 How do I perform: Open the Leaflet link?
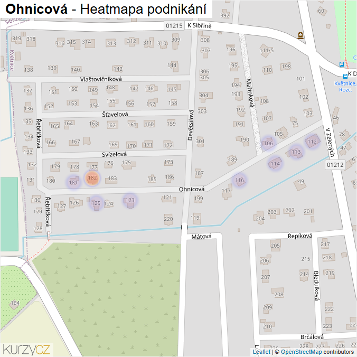point(261,352)
